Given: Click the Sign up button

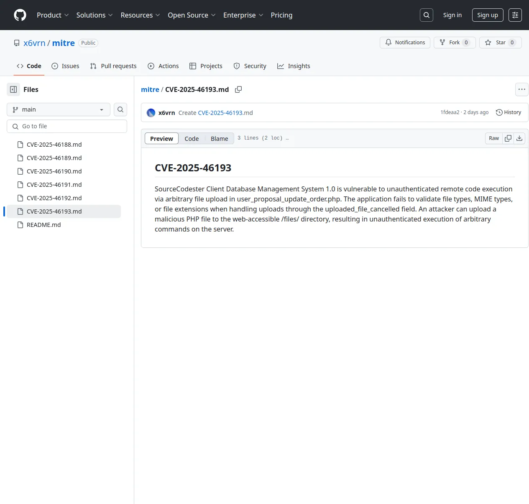Looking at the screenshot, I should 488,15.
